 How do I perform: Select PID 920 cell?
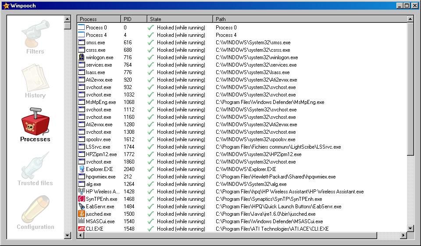click(x=128, y=80)
